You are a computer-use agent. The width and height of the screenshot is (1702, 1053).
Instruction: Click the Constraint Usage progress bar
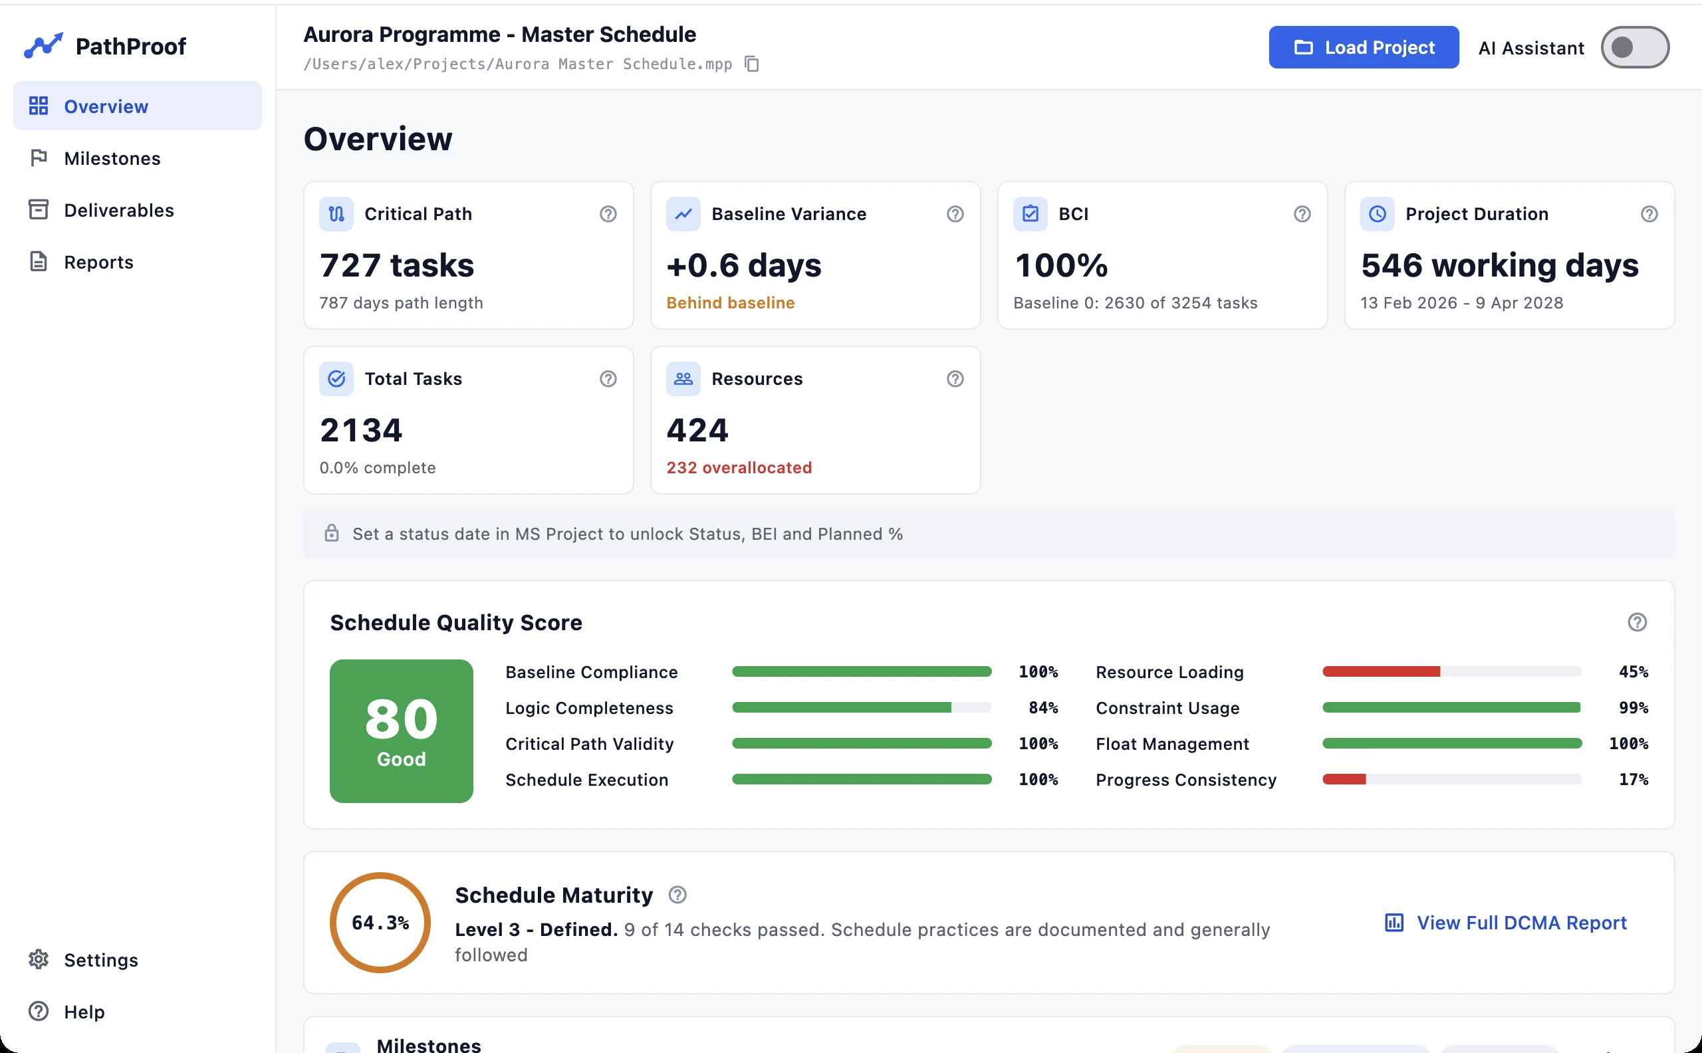pos(1452,707)
